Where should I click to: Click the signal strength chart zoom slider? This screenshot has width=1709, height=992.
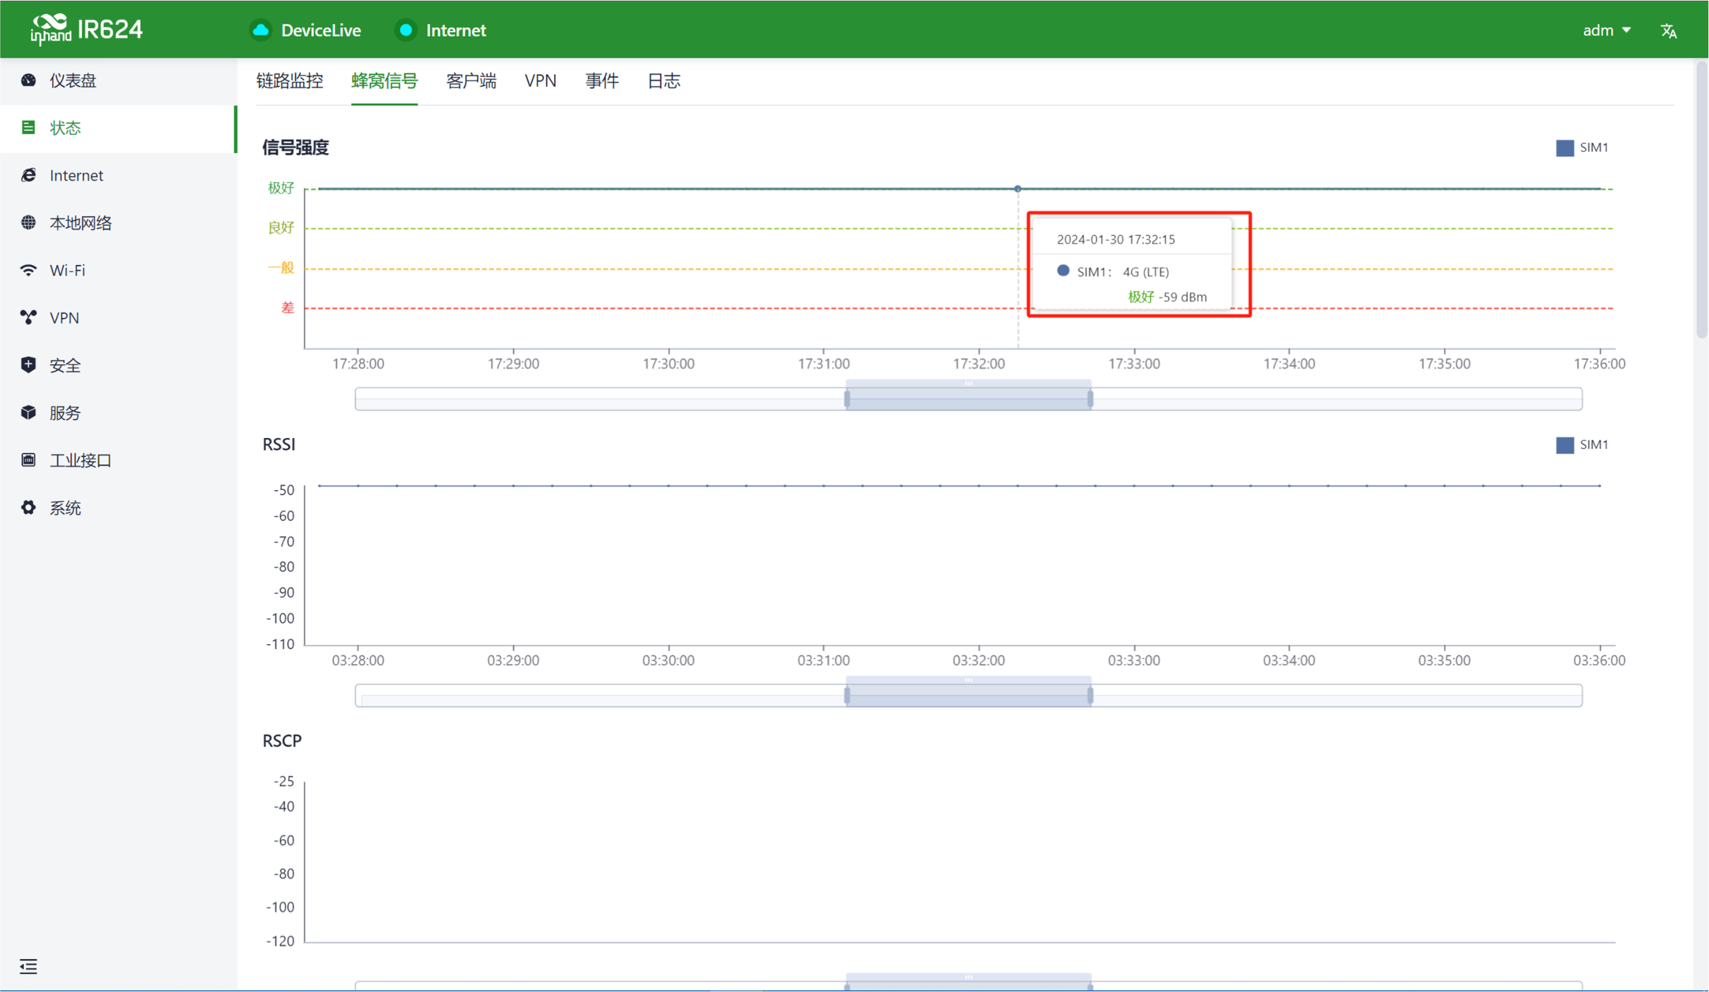click(969, 399)
